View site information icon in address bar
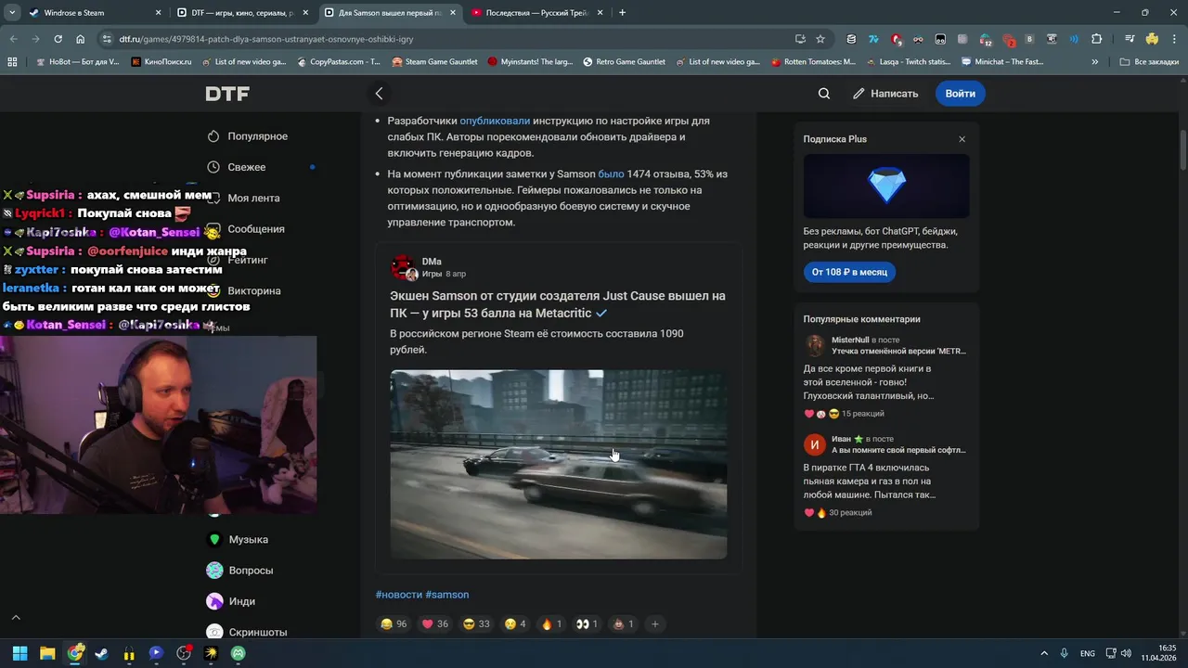 pos(107,39)
